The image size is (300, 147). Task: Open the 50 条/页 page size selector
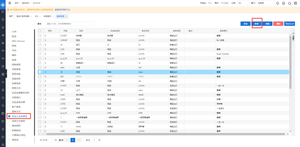coord(54,140)
